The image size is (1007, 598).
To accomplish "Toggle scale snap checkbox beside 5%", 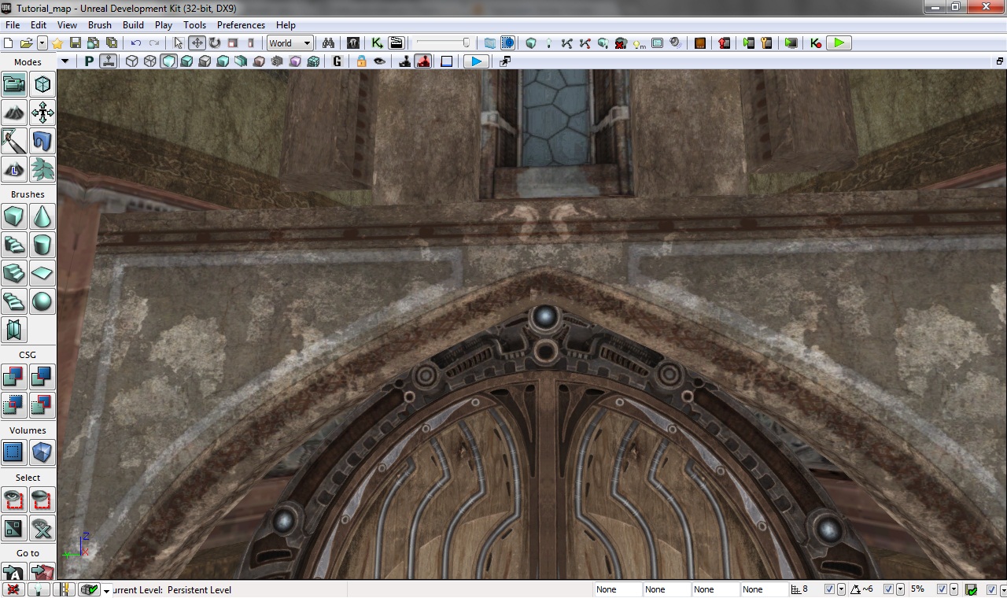I will (x=942, y=589).
